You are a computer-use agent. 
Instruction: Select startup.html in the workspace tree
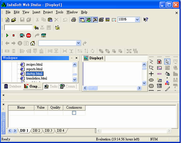(x=34, y=74)
